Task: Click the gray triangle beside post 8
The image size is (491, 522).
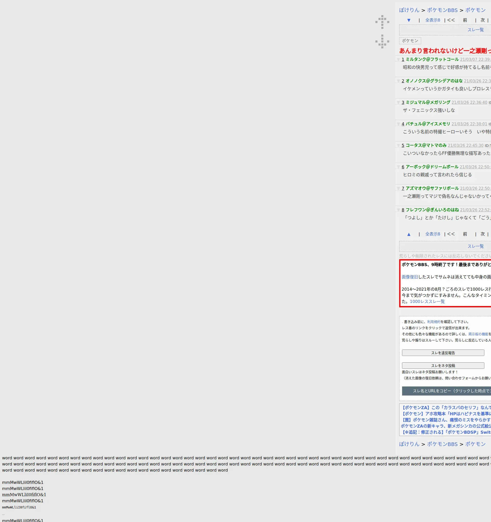Action: point(398,210)
